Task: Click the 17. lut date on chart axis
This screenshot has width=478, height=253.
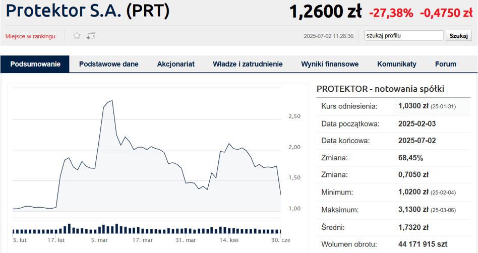Action: (55, 240)
